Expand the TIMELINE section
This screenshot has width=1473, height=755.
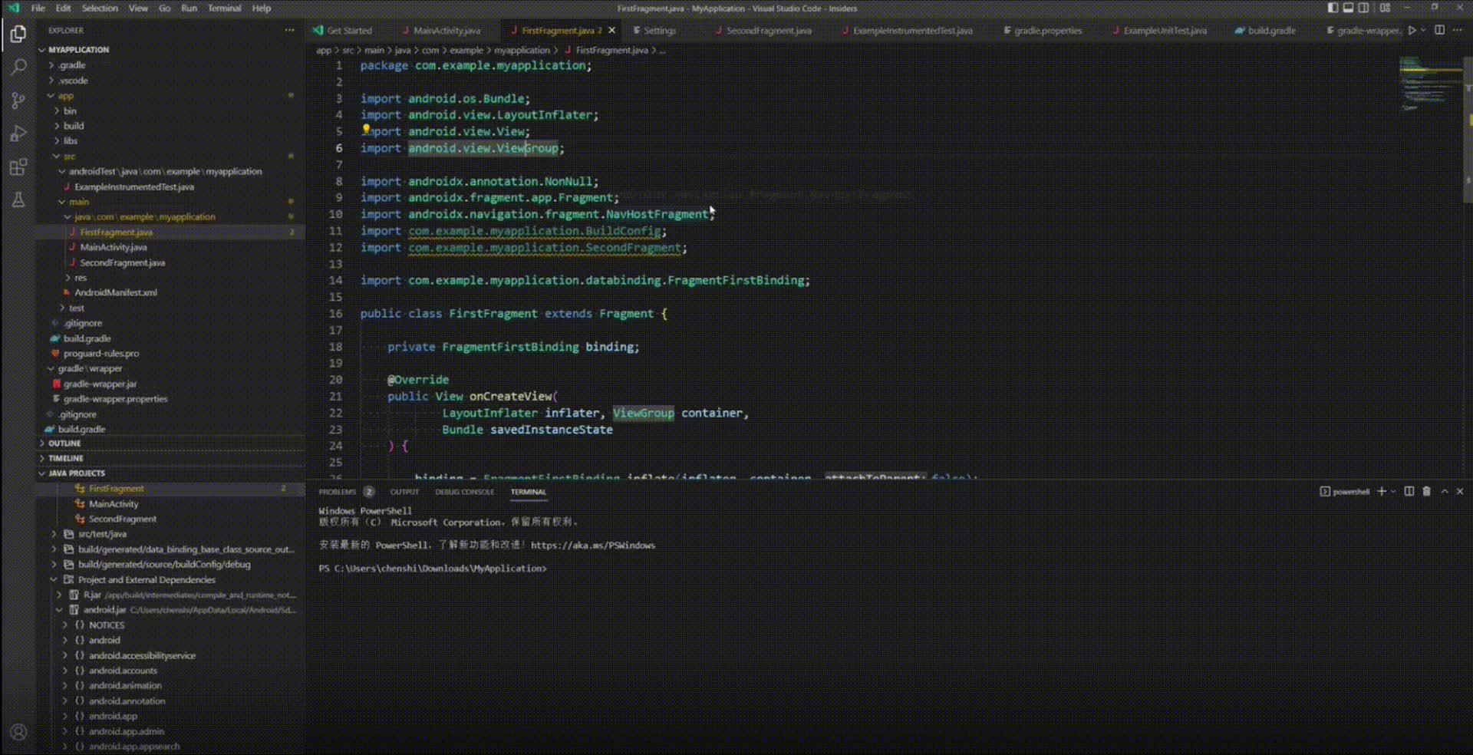[x=66, y=458]
